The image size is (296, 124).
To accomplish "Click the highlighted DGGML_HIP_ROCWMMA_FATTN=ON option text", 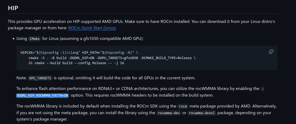I will pyautogui.click(x=42, y=96).
